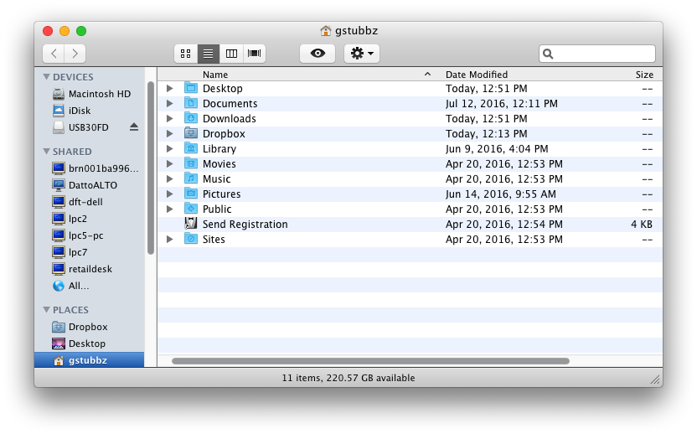Select the Pictures folder icon
The width and height of the screenshot is (697, 434).
coord(191,194)
